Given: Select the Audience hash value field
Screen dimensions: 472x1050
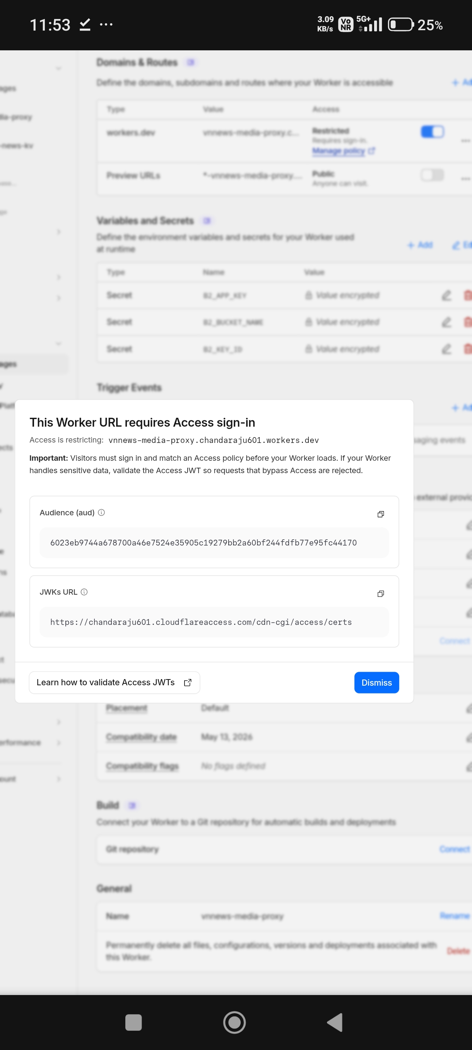Looking at the screenshot, I should pyautogui.click(x=214, y=542).
